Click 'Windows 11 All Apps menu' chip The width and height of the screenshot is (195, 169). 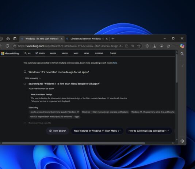point(153,112)
